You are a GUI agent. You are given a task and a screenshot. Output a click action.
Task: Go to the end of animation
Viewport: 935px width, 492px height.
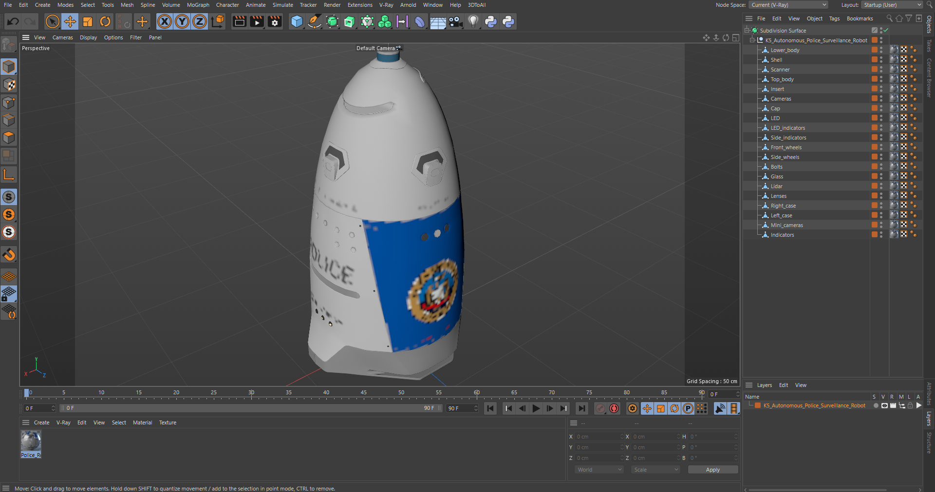[581, 408]
